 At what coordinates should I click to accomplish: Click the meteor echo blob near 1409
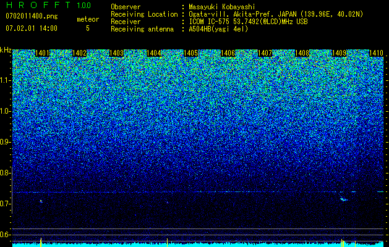(x=344, y=199)
